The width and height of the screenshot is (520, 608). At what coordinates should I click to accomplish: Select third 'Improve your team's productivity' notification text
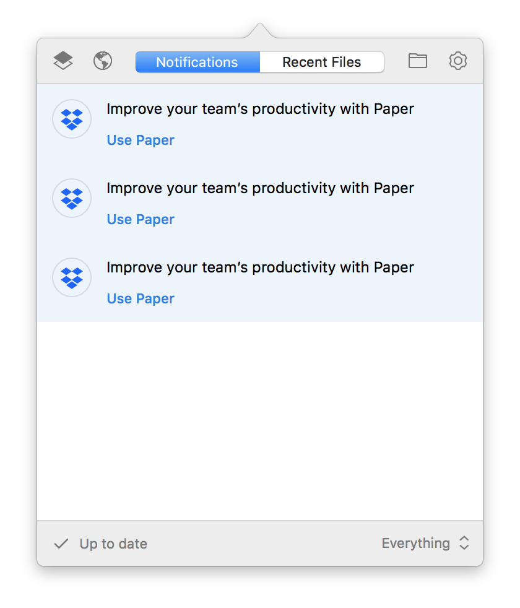(x=260, y=268)
